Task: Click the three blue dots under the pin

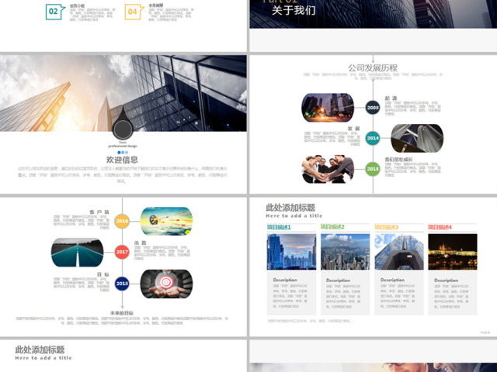Action: pos(123,153)
